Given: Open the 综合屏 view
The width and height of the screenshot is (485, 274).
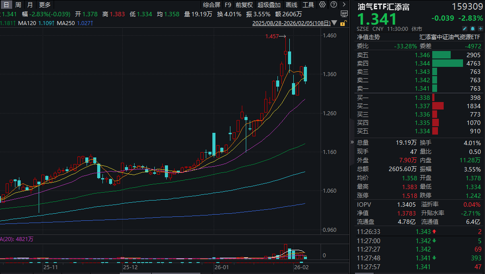Looking at the screenshot, I should [212, 5].
